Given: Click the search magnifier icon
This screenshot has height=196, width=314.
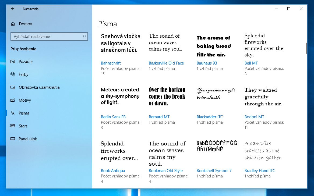Looking at the screenshot, I should point(84,37).
